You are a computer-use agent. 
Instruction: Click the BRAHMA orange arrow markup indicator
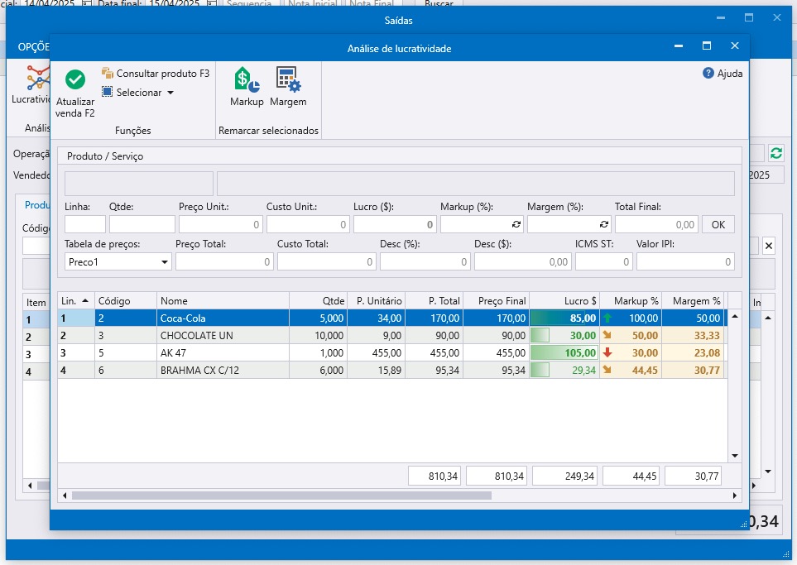click(x=607, y=370)
